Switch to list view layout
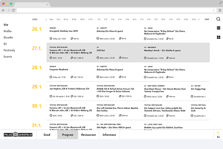The width and height of the screenshot is (223, 149). [218, 28]
